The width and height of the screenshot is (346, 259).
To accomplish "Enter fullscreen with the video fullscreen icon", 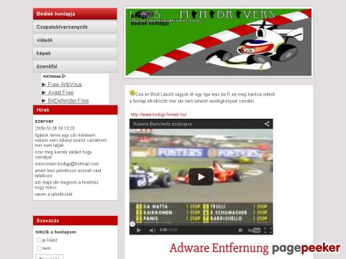I will (268, 230).
